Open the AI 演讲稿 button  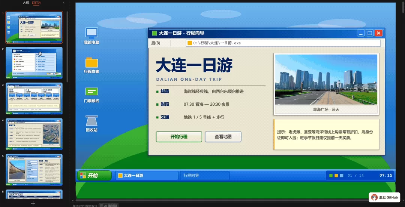(x=108, y=206)
